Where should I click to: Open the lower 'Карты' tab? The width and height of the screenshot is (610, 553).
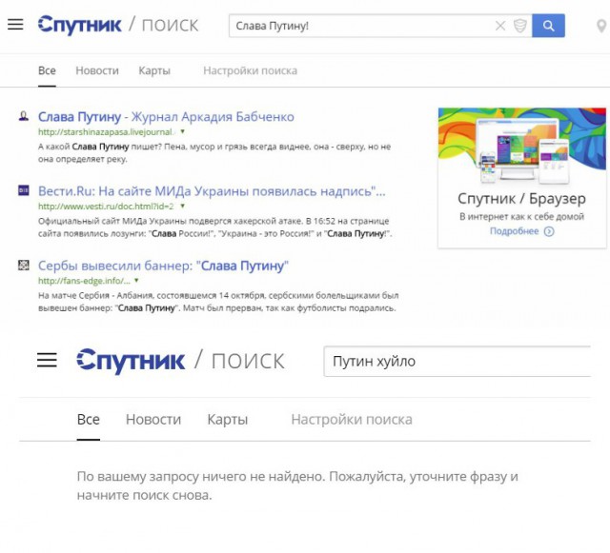click(x=227, y=420)
